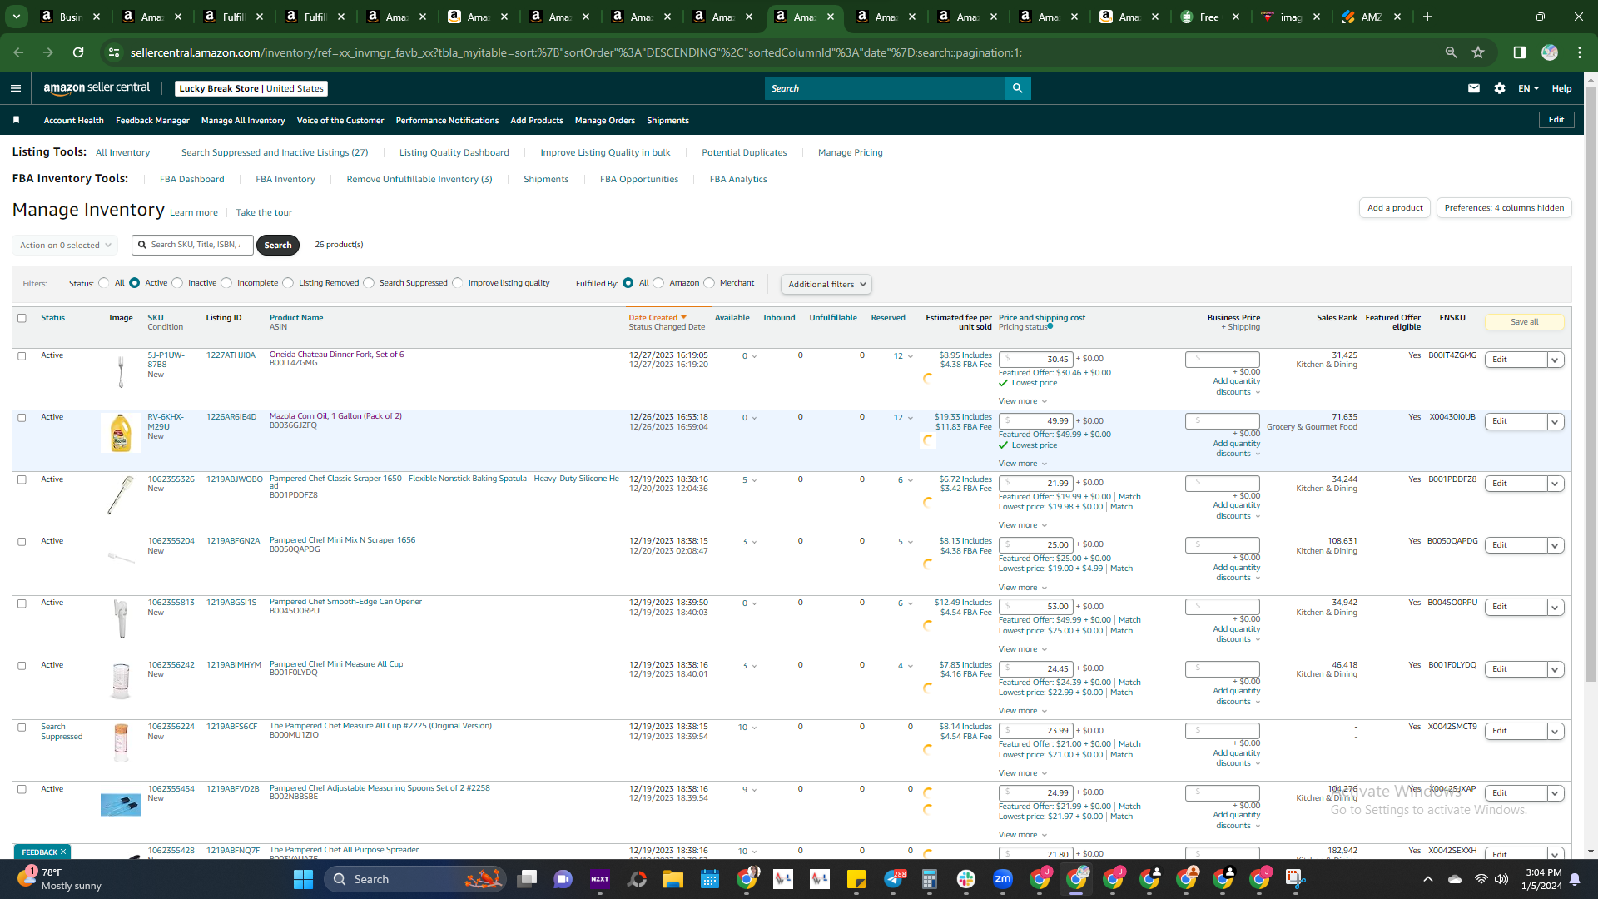
Task: Click the Search button beside SKU field
Action: click(x=278, y=246)
